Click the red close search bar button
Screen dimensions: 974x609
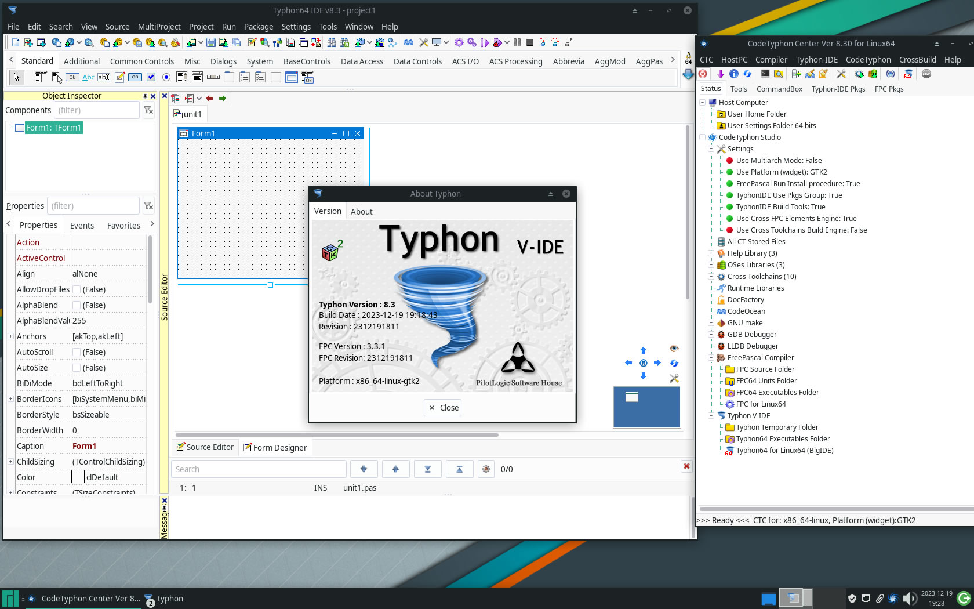[x=686, y=466]
